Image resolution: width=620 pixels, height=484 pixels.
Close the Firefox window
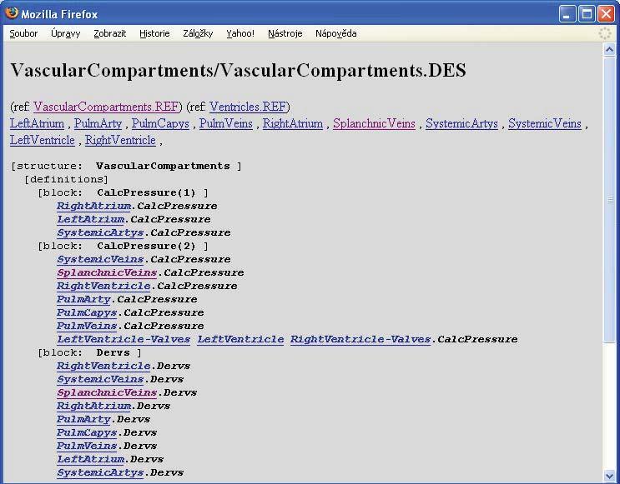[606, 14]
